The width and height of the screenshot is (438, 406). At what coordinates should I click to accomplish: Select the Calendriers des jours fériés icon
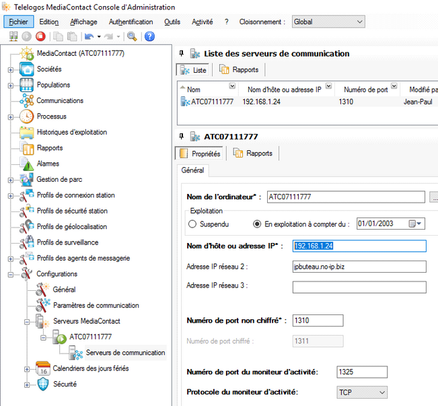[x=43, y=368]
